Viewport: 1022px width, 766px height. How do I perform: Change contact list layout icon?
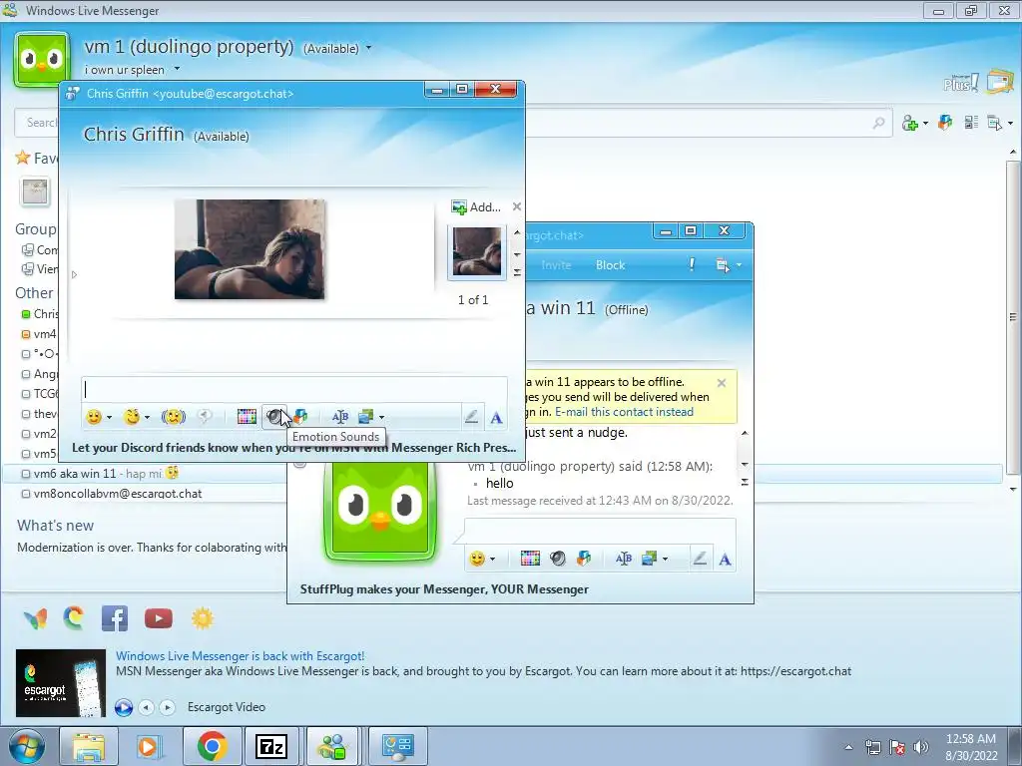coord(971,122)
